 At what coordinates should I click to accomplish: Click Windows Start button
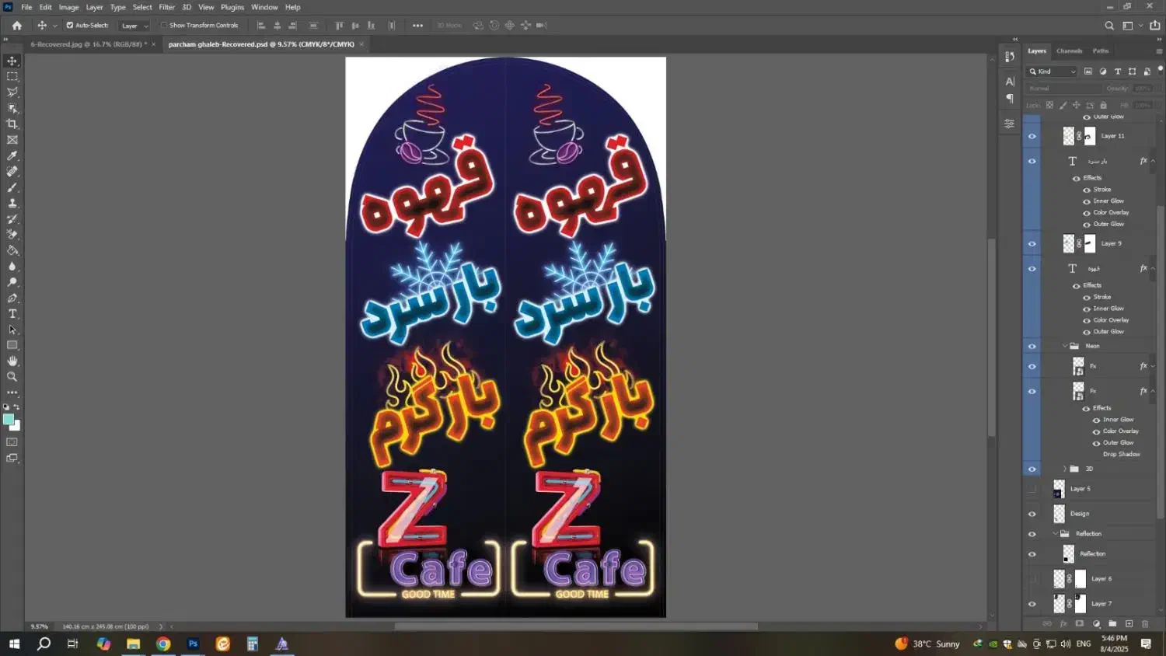(14, 644)
